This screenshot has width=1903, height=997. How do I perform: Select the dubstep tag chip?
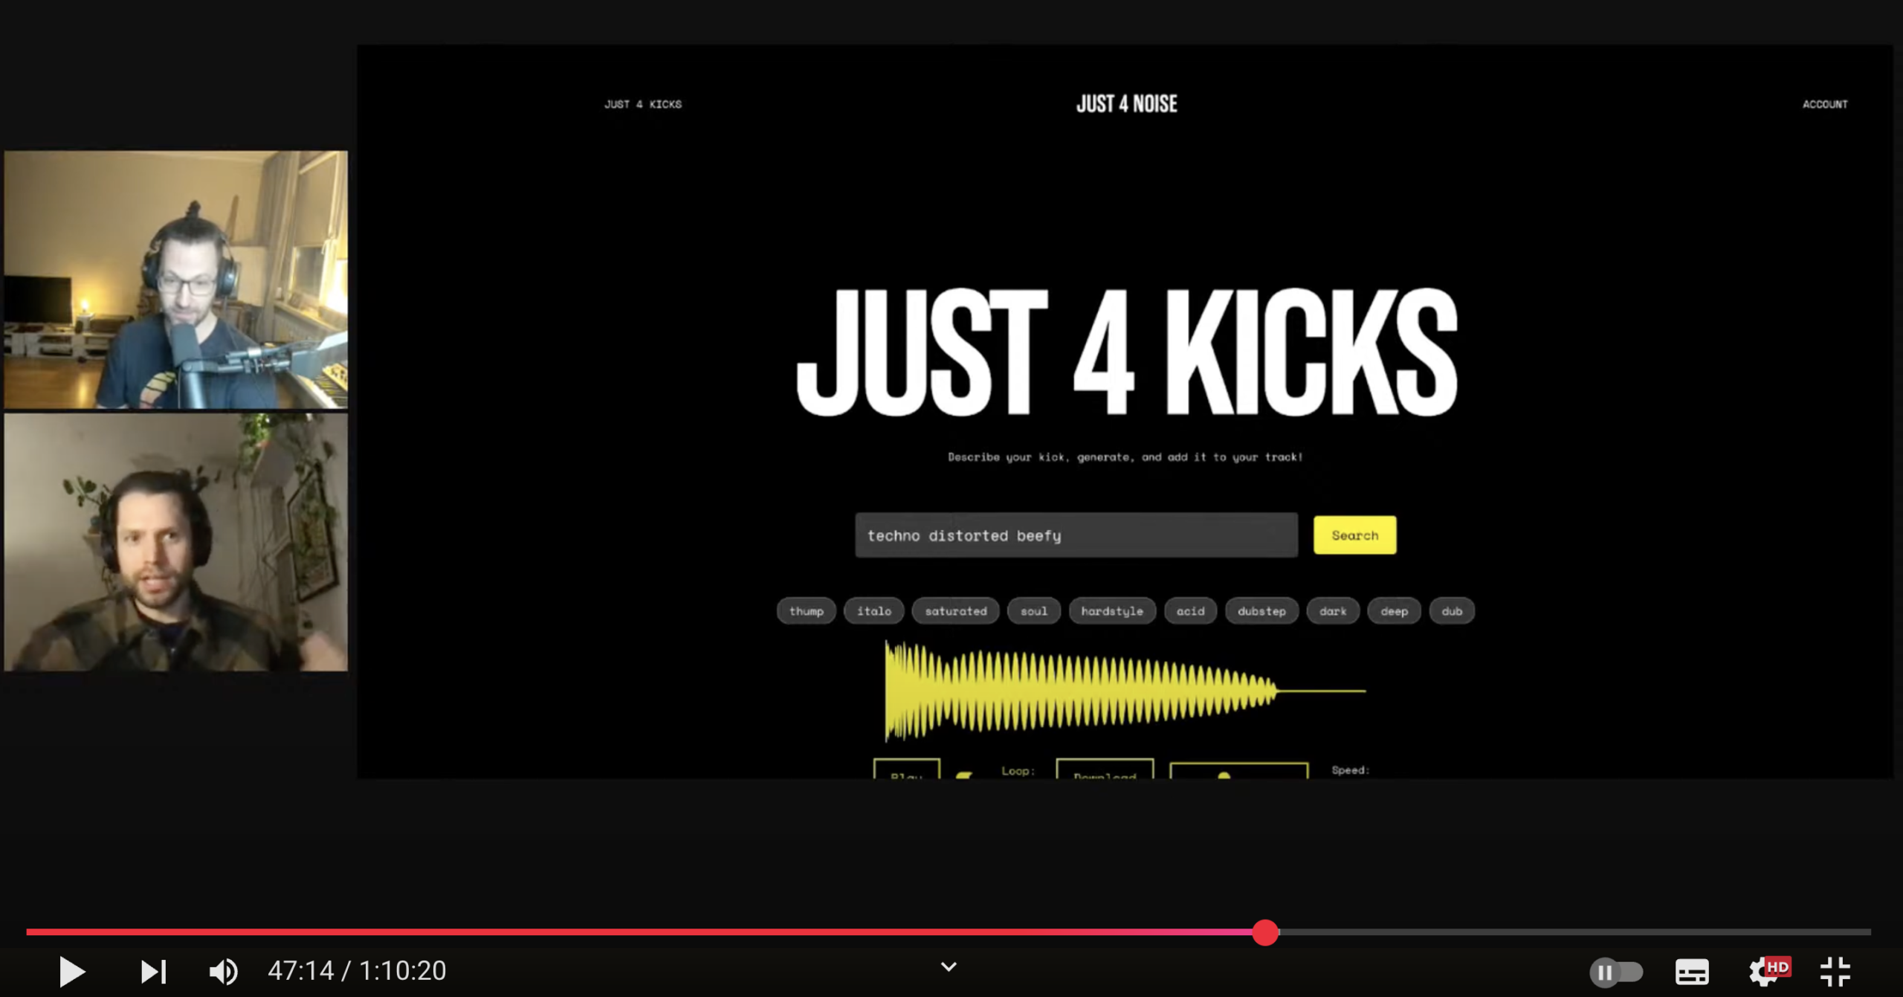pyautogui.click(x=1261, y=611)
